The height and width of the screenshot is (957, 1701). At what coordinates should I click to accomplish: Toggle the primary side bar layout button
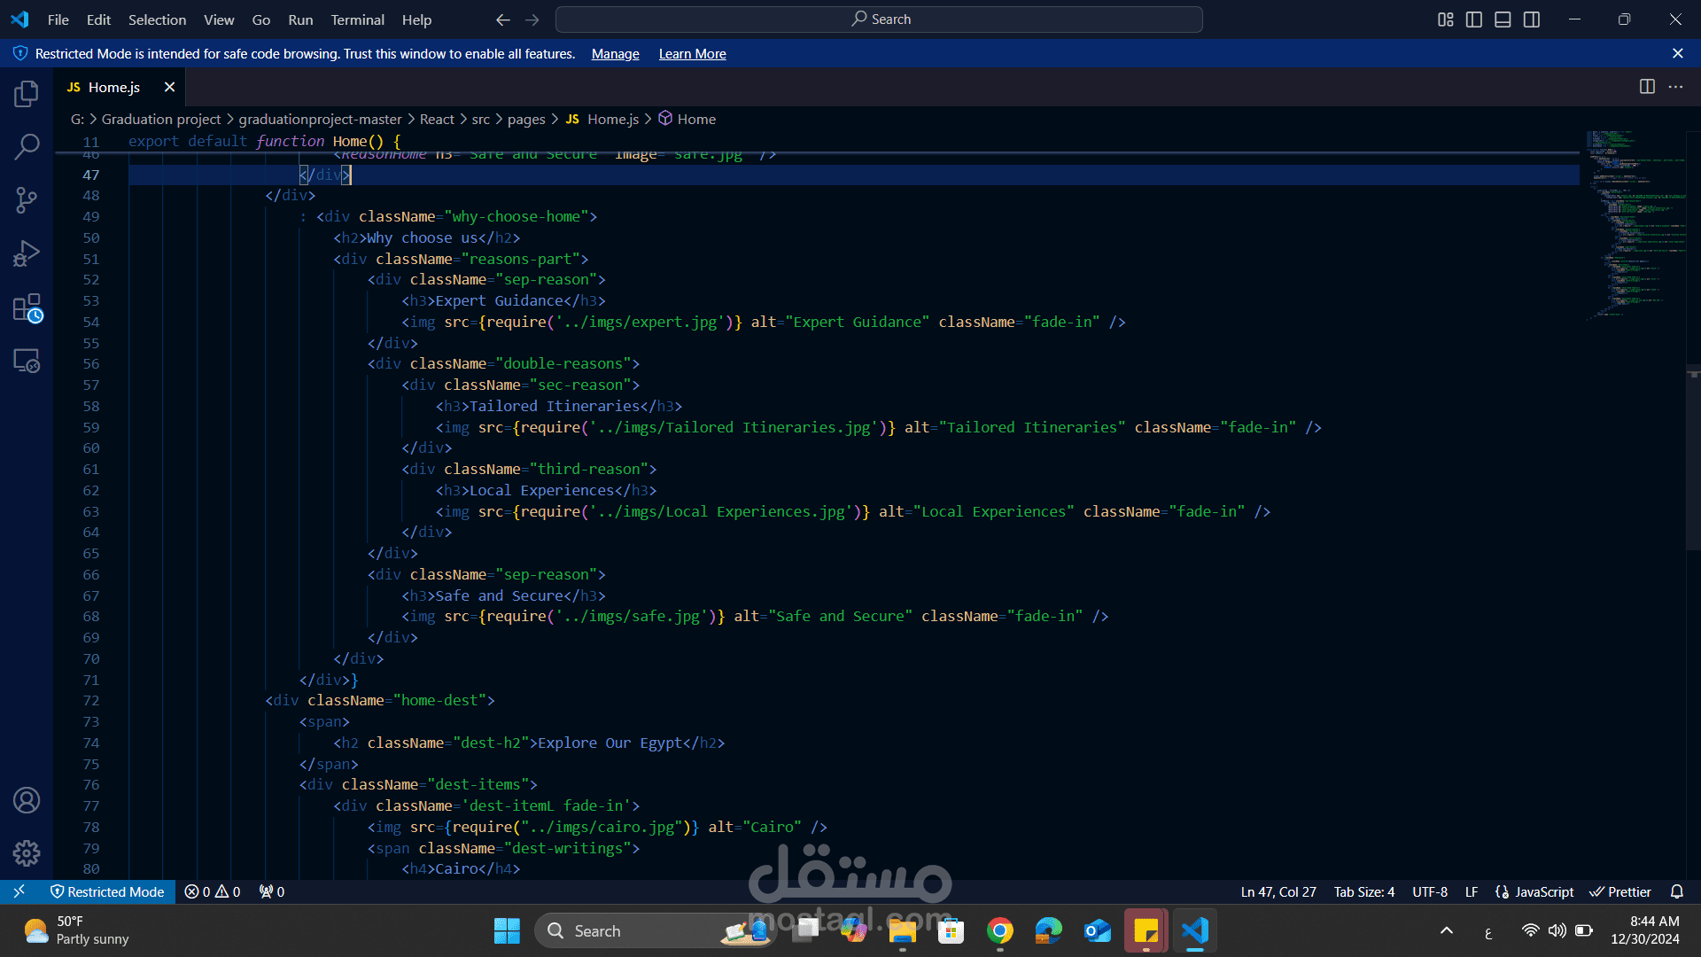1474,19
